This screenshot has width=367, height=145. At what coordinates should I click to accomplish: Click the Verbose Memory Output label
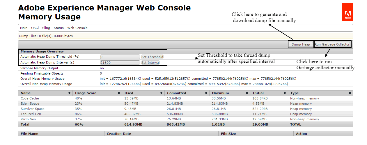pos(39,68)
